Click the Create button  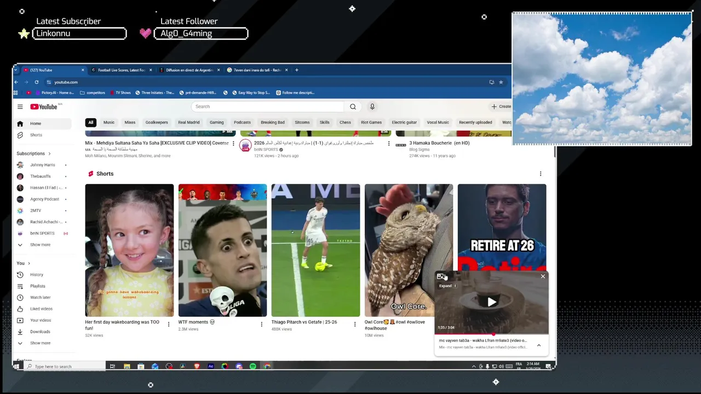click(501, 107)
